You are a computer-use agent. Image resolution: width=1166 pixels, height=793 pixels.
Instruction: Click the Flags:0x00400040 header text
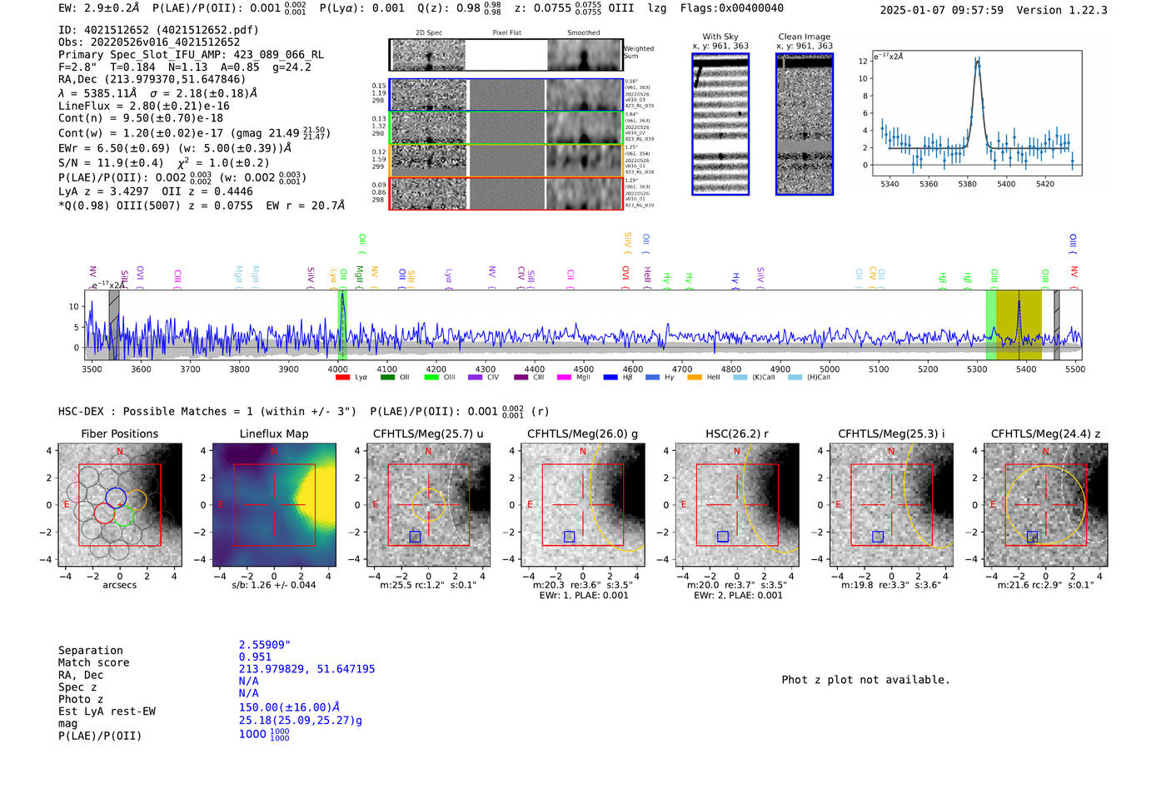731,8
